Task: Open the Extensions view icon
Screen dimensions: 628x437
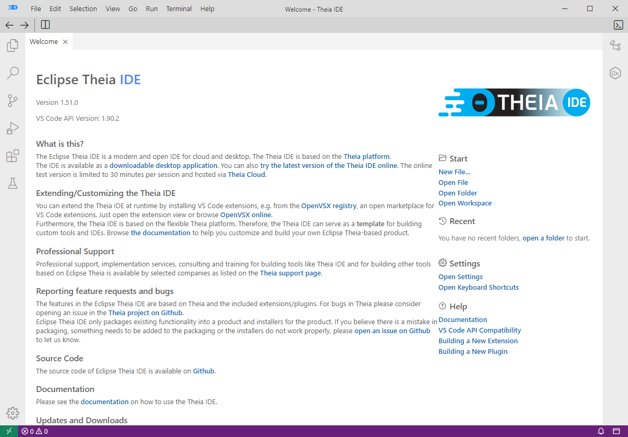Action: pos(12,156)
